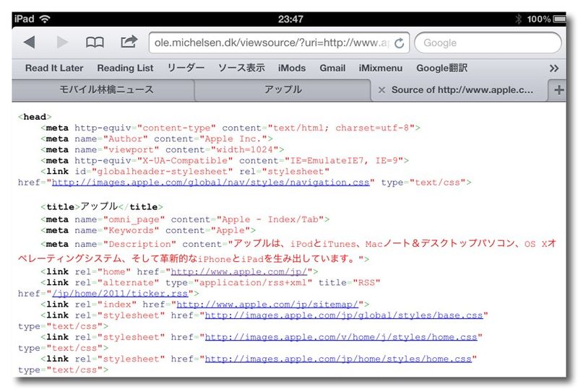Viewport: 578px width, 389px height.
Task: Open jp/home/styles/home.css link
Action: [338, 359]
